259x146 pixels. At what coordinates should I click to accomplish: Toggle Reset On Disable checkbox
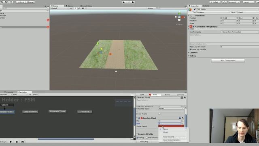[x=191, y=49]
